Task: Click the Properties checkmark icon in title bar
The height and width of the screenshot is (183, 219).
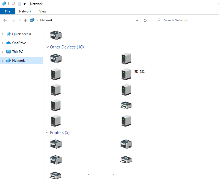Action: (x=13, y=4)
